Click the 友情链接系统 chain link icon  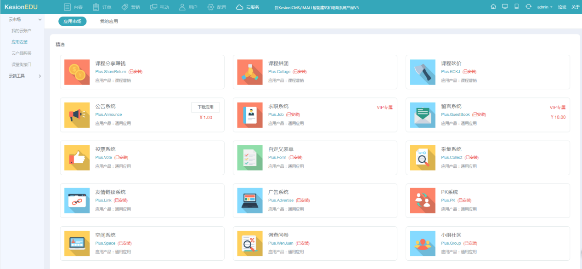pyautogui.click(x=77, y=200)
